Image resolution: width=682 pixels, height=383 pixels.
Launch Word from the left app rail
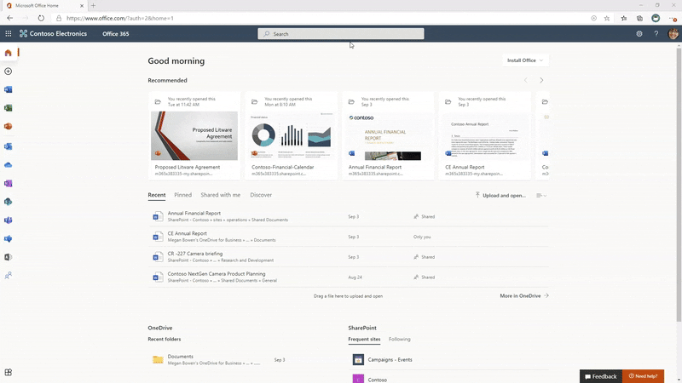(x=9, y=89)
